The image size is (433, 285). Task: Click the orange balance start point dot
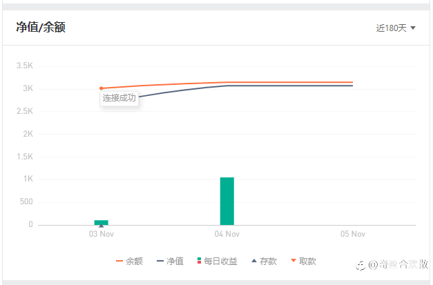pos(102,88)
